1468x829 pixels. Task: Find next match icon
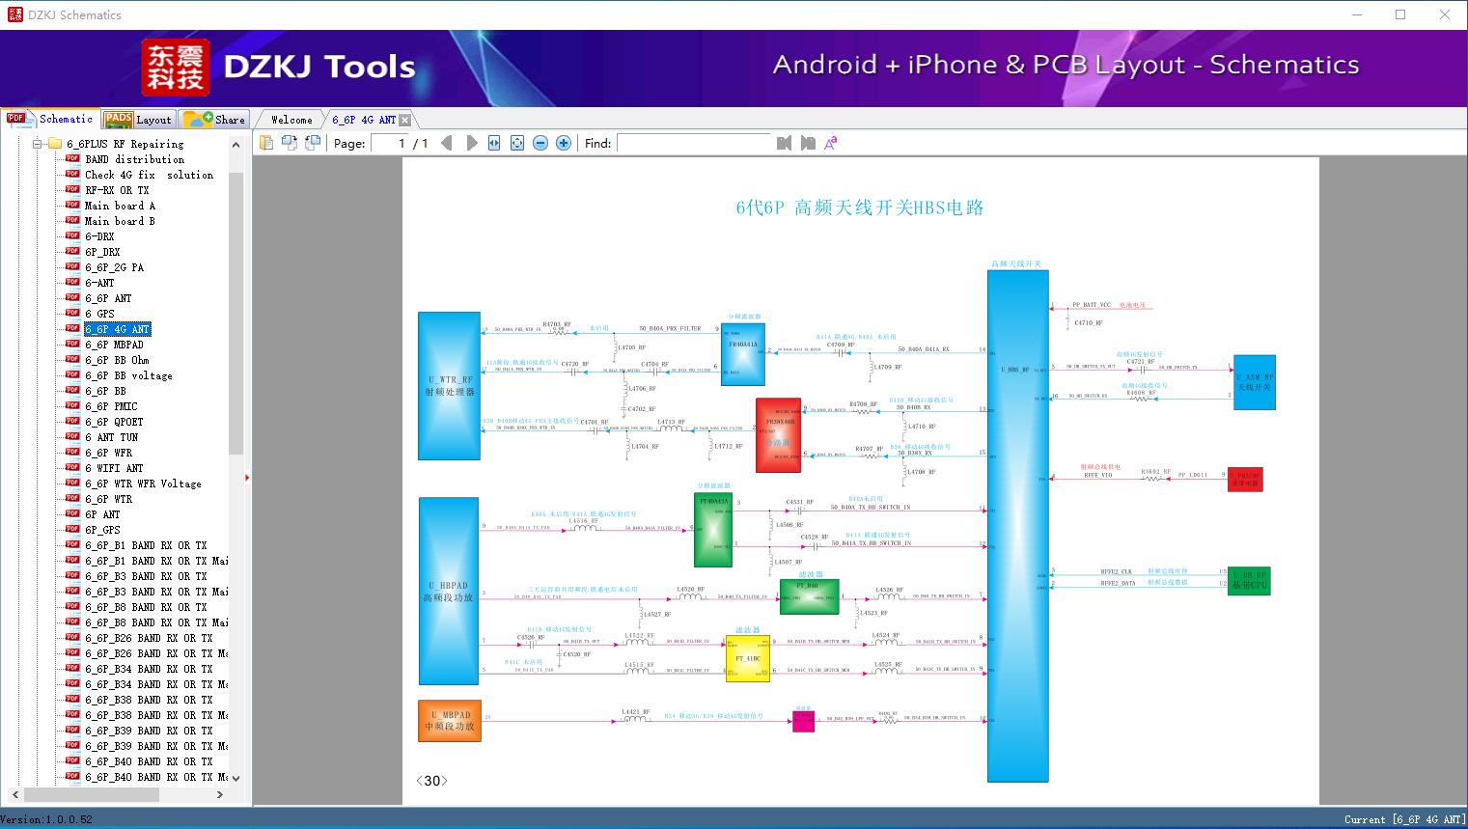[x=807, y=143]
